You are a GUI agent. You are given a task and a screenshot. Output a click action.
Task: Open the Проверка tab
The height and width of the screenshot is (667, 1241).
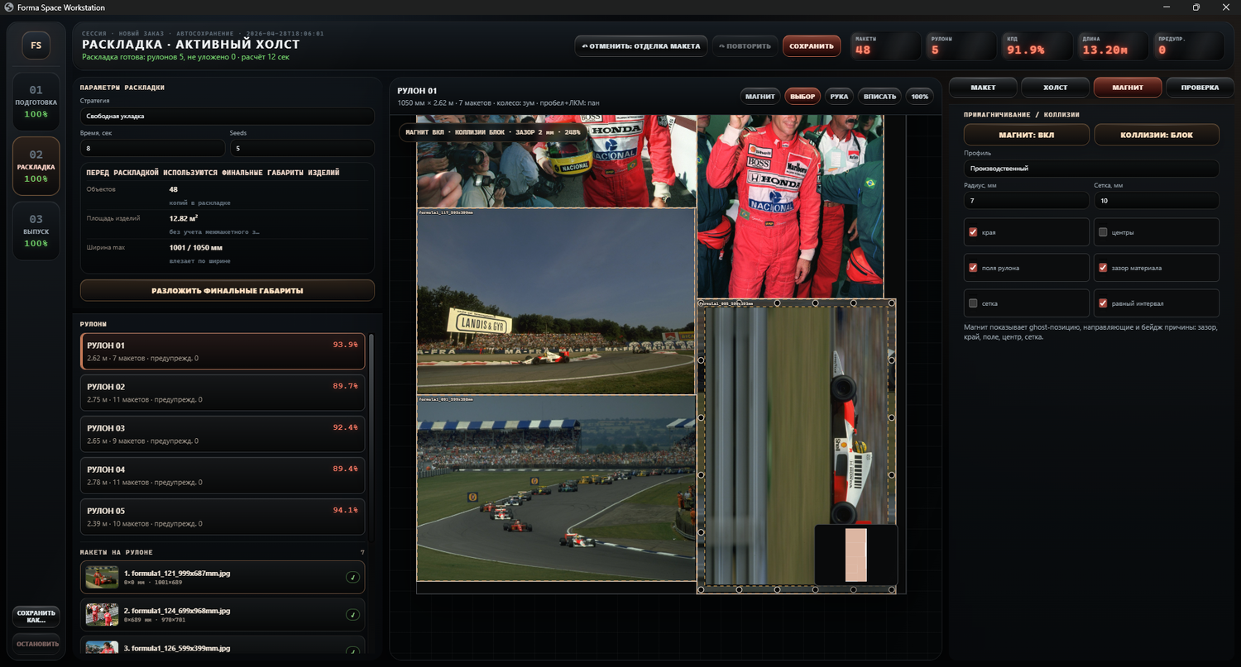click(x=1199, y=88)
